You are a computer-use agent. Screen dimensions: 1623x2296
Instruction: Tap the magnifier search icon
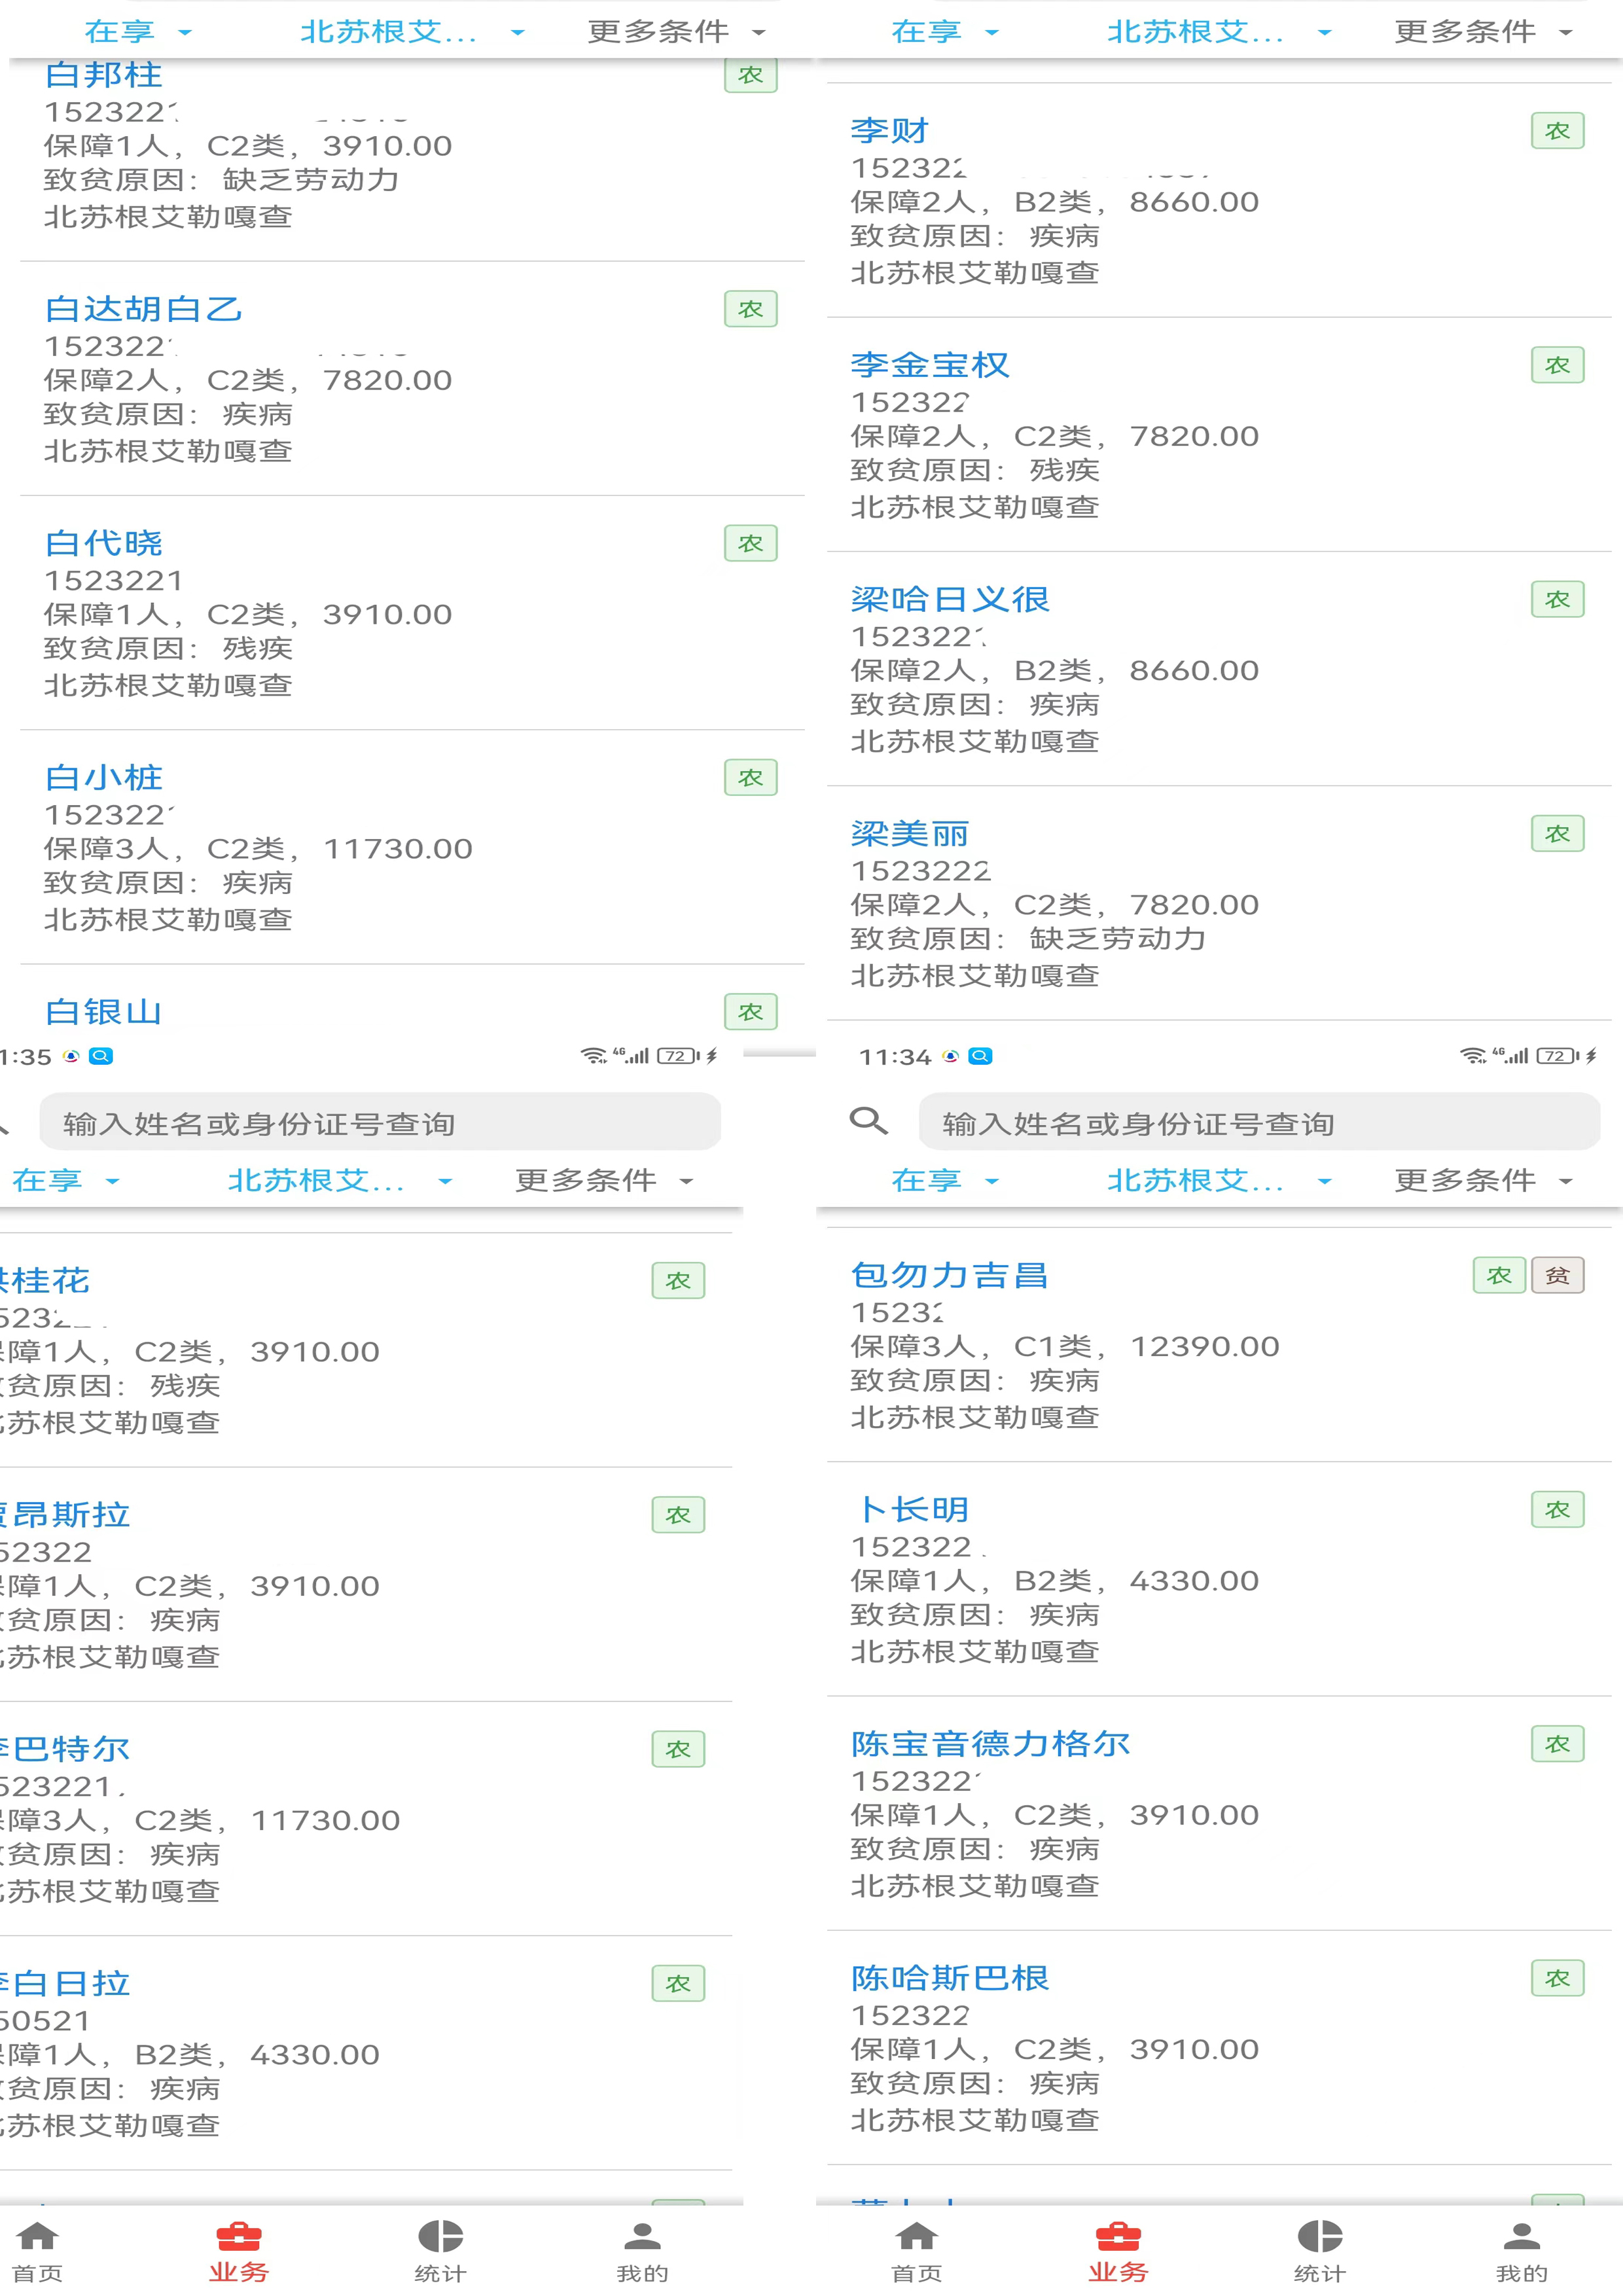coord(868,1121)
